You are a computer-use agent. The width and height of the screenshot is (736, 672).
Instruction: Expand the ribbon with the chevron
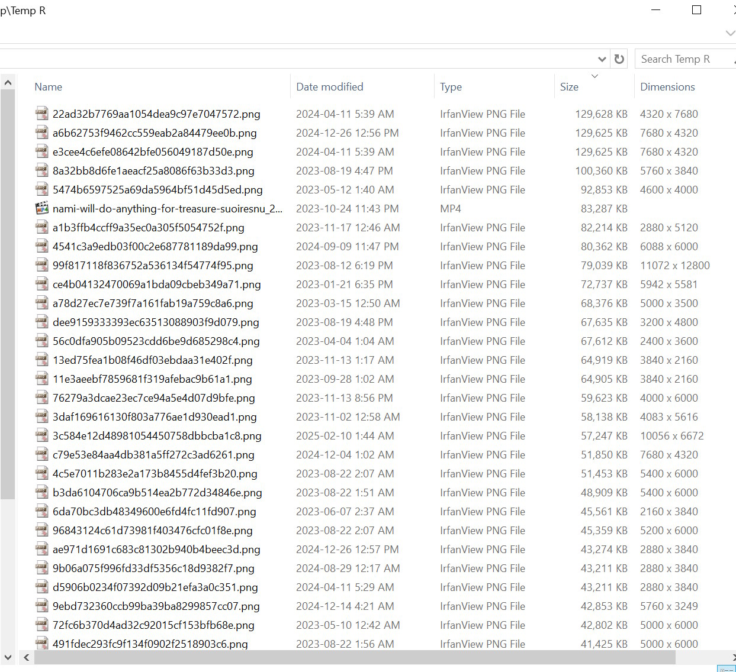(x=730, y=33)
